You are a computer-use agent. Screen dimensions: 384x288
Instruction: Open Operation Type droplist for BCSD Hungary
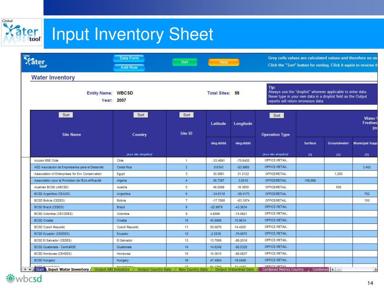(x=276, y=260)
